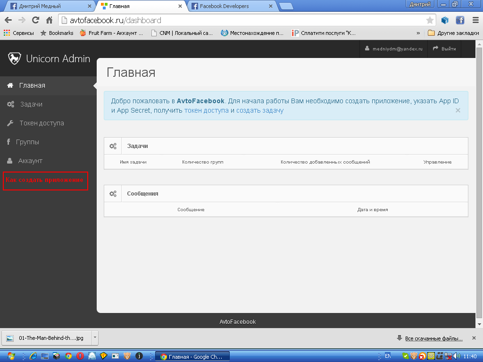The height and width of the screenshot is (362, 483).
Task: Click the Unicorn Admin logo icon
Action: (x=14, y=58)
